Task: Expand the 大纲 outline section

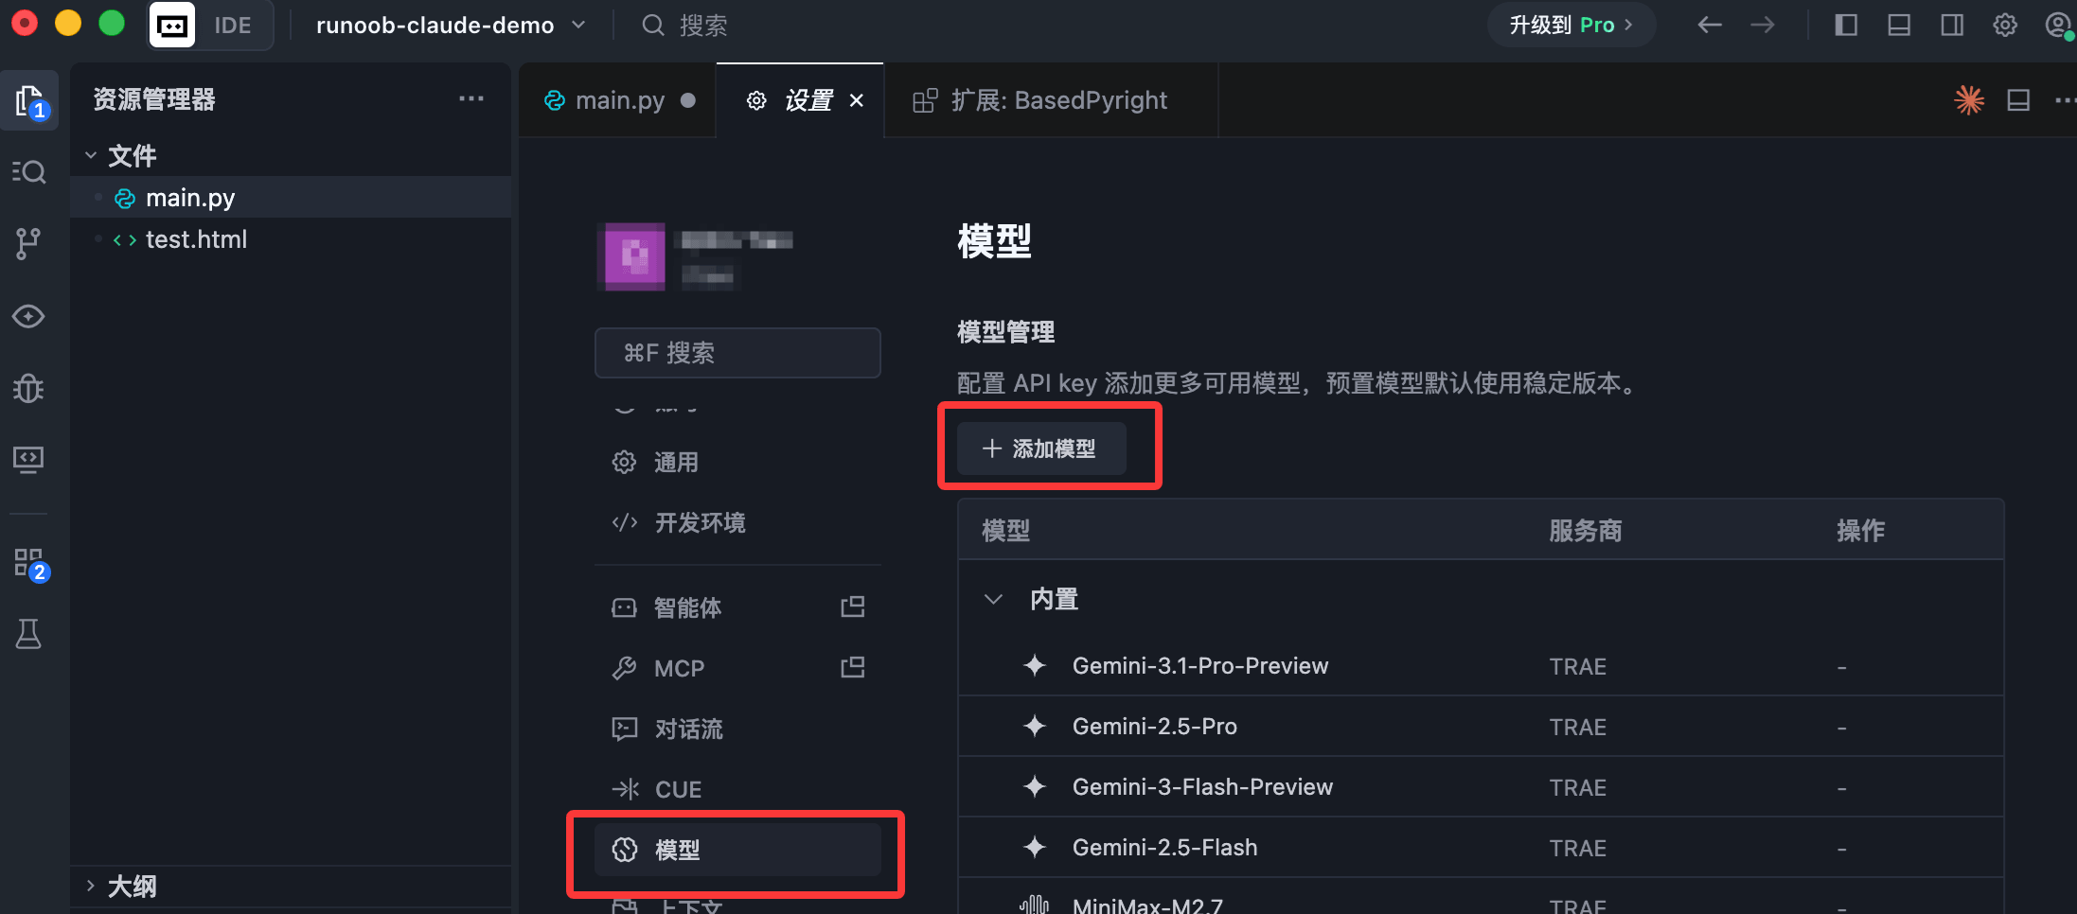Action: coord(91,887)
